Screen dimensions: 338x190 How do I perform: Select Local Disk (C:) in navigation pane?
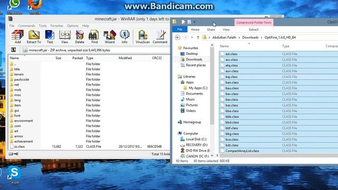pyautogui.click(x=196, y=139)
